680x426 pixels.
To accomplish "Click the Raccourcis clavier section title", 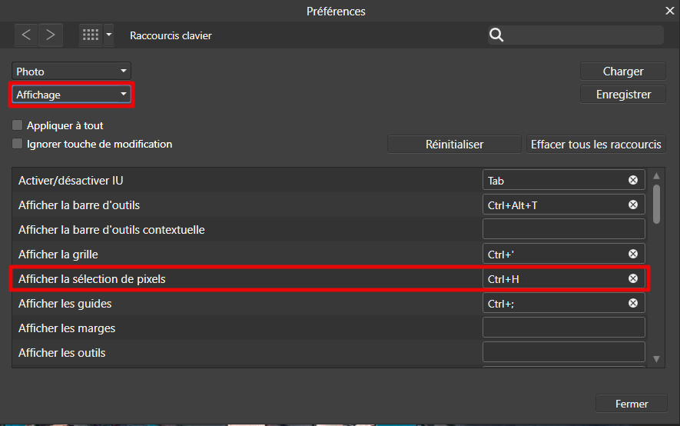I will pos(171,35).
